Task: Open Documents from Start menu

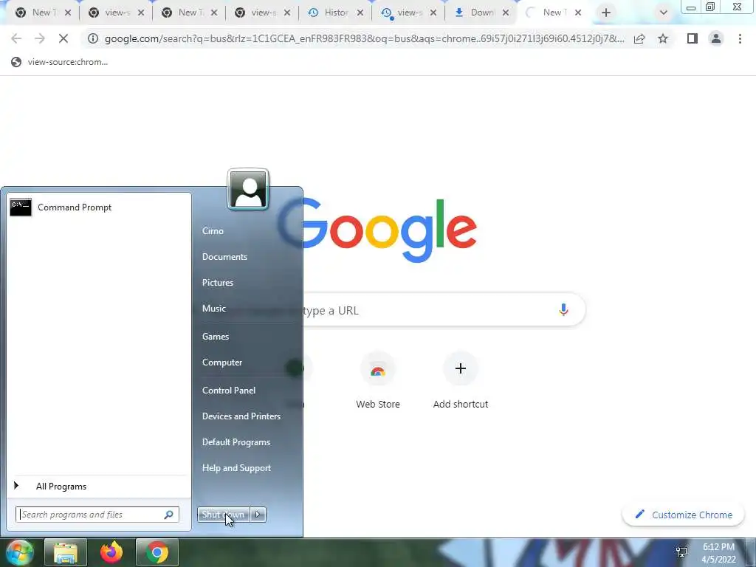Action: [x=224, y=257]
